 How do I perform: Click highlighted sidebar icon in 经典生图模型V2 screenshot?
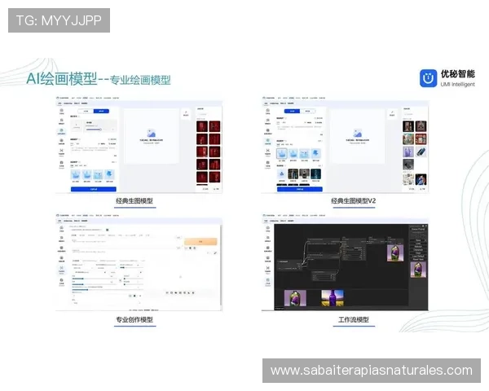(267, 142)
